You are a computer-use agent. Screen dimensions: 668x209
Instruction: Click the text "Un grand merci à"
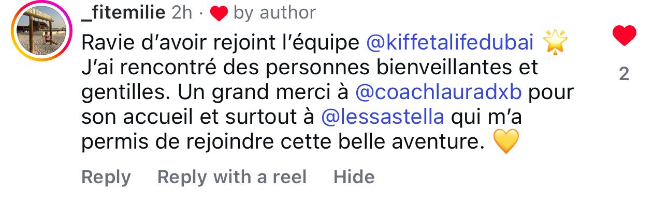coord(264,92)
